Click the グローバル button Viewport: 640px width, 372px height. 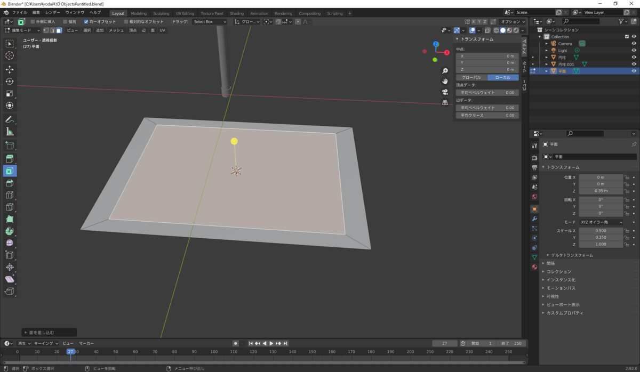pyautogui.click(x=470, y=77)
